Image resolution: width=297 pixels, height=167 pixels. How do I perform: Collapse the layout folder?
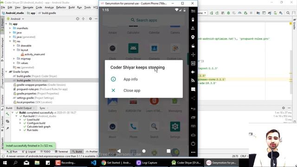point(14,50)
